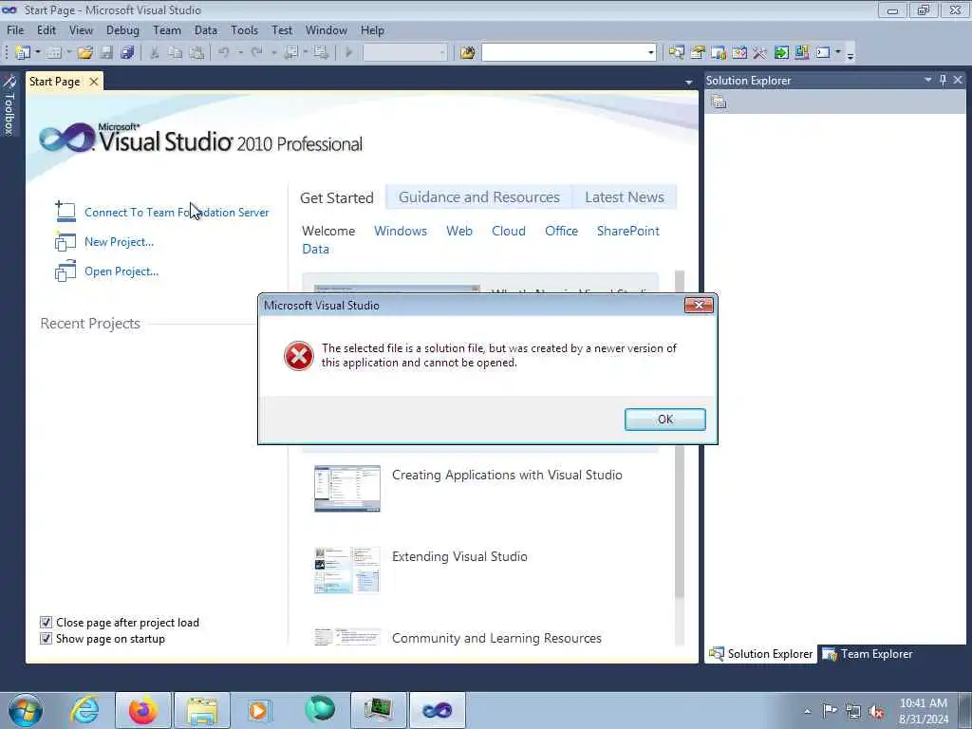The height and width of the screenshot is (729, 972).
Task: Open the Command Window toolbar icon
Action: pos(823,53)
